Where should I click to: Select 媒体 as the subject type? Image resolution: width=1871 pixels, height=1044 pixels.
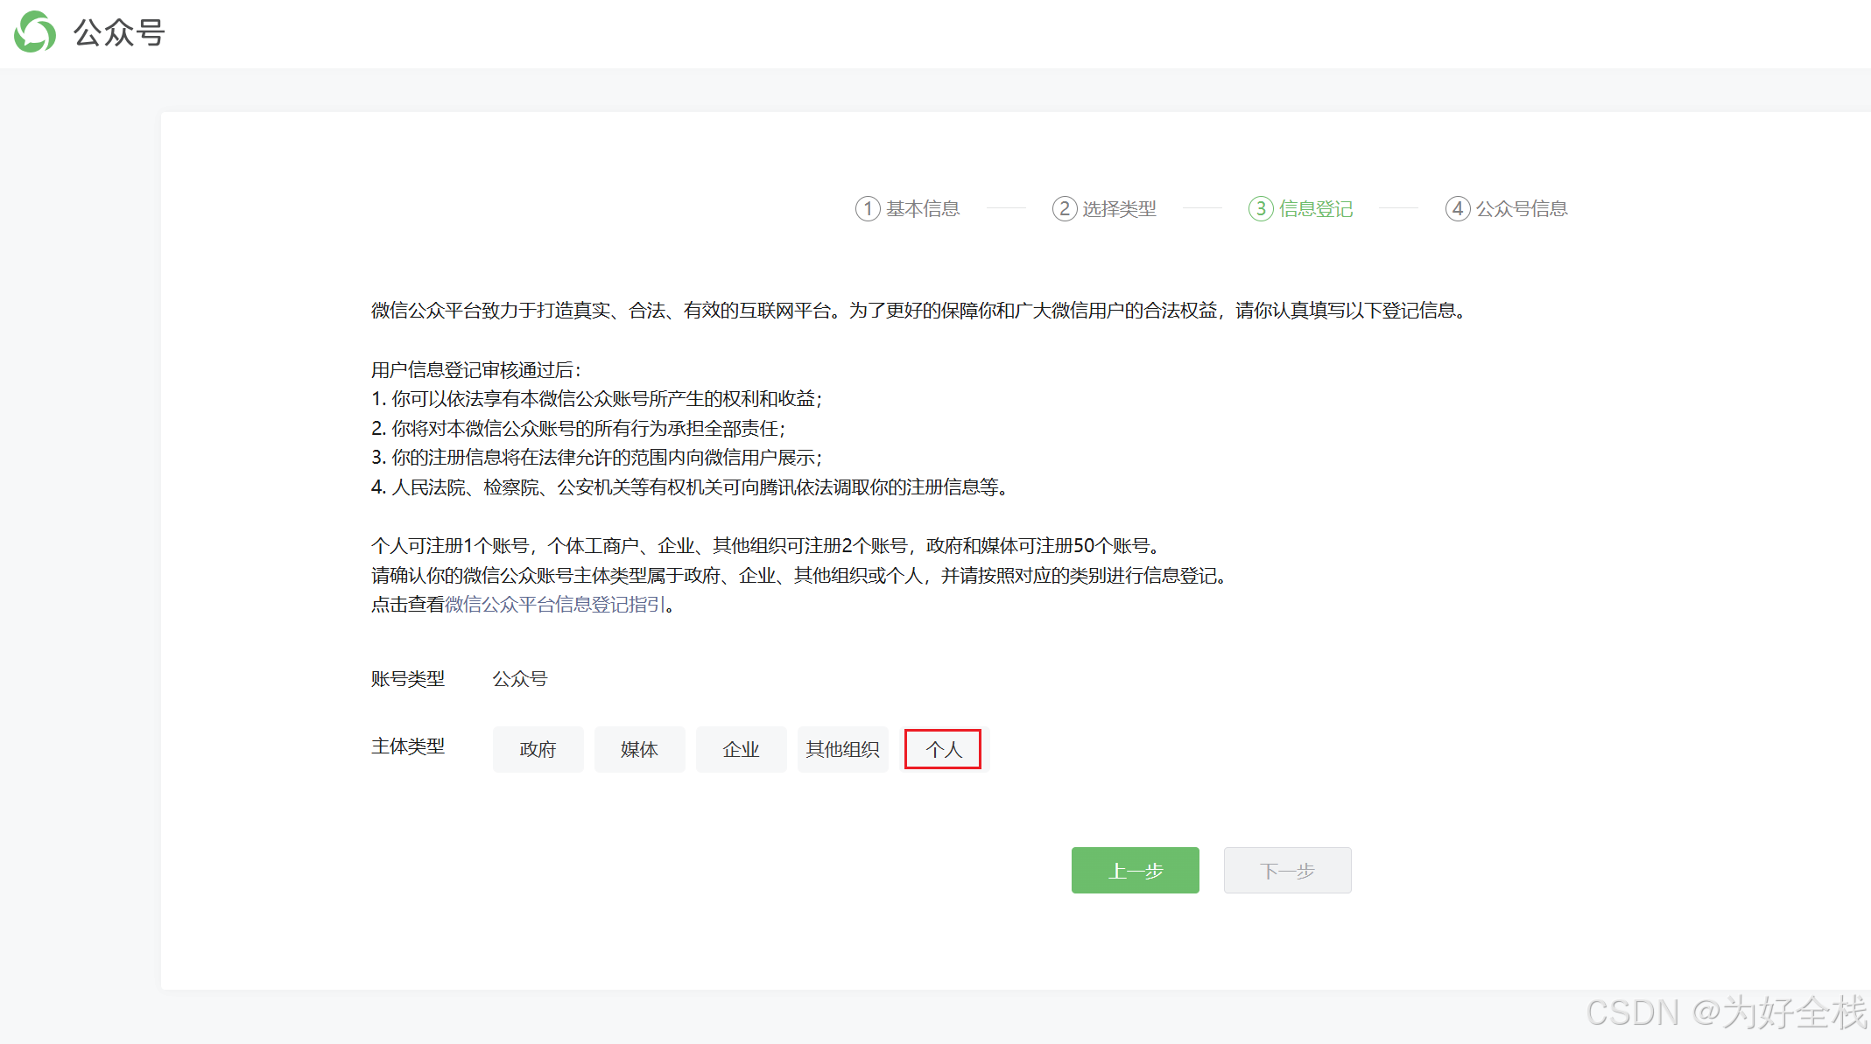pos(639,749)
